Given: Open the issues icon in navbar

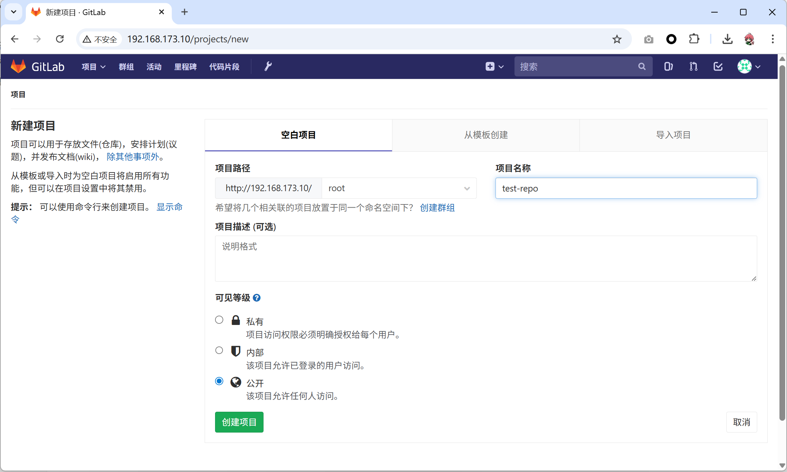Looking at the screenshot, I should (668, 66).
